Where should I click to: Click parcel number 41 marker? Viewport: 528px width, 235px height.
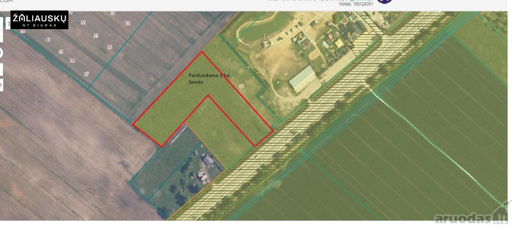pos(61,52)
